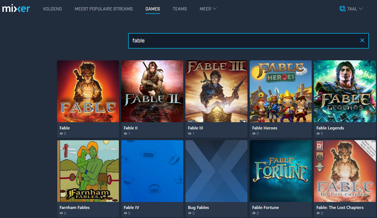Screen dimensions: 377x218
Task: Open the Fable III cover thumbnail
Action: pos(216,91)
